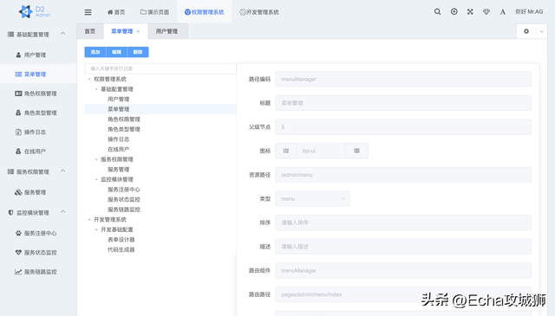Image resolution: width=555 pixels, height=316 pixels.
Task: Select 菜单管理 in the tree
Action: [x=118, y=109]
